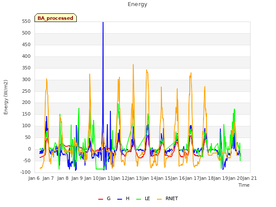
Task: Click the Jan 18 x-axis tick label
Action: click(207, 178)
